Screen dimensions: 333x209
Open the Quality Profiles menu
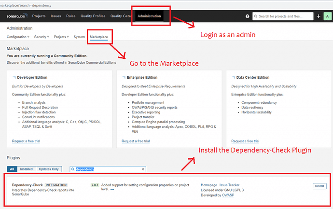click(93, 16)
